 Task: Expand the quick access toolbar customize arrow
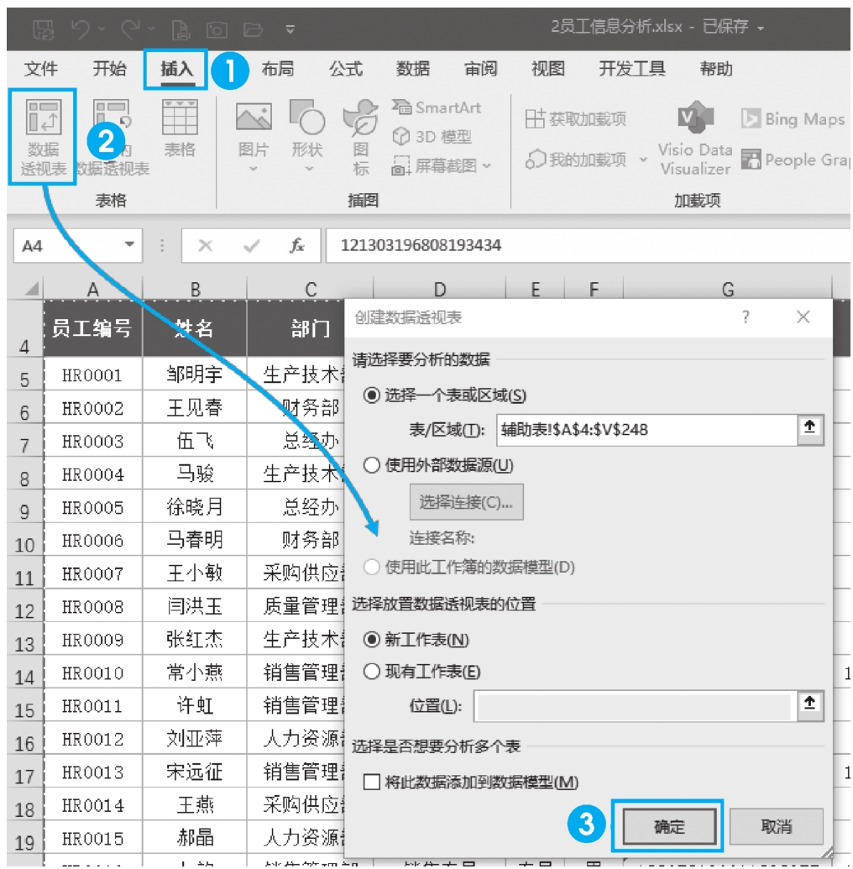pyautogui.click(x=290, y=29)
